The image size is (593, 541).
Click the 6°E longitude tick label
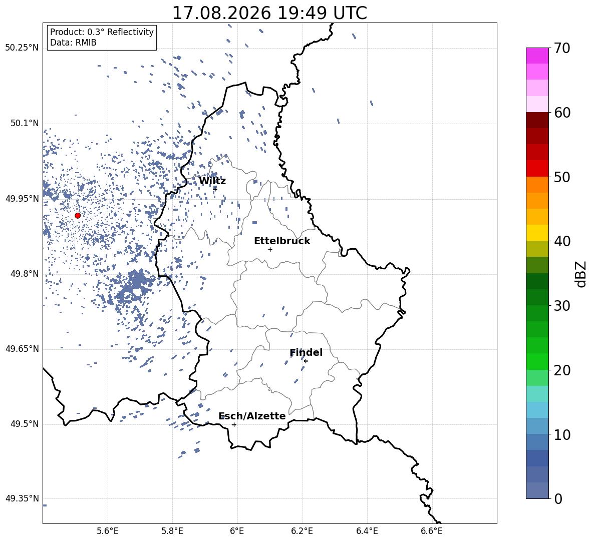[237, 531]
